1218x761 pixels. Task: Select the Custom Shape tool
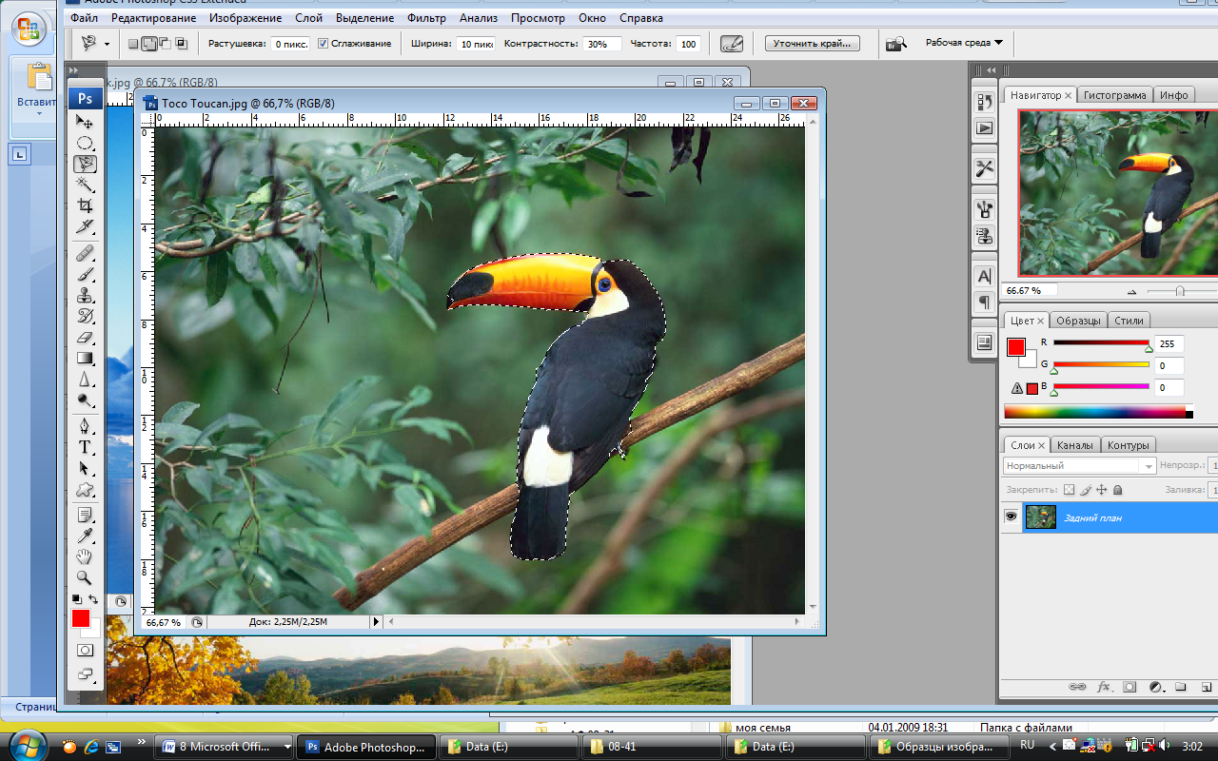85,490
